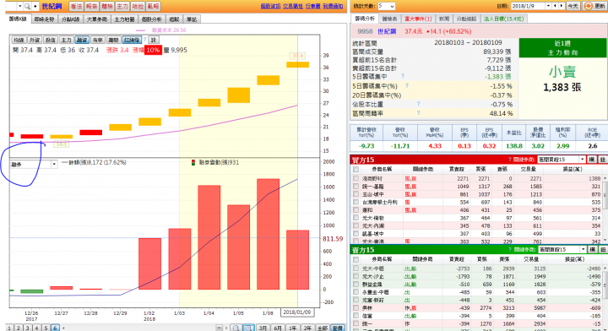608x331 pixels.
Task: Check the 康和 row checkbox
Action: pyautogui.click(x=356, y=209)
